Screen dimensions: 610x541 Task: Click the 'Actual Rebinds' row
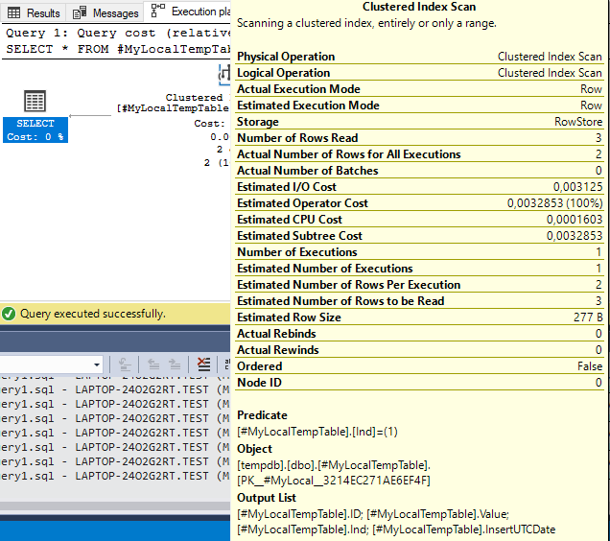419,335
